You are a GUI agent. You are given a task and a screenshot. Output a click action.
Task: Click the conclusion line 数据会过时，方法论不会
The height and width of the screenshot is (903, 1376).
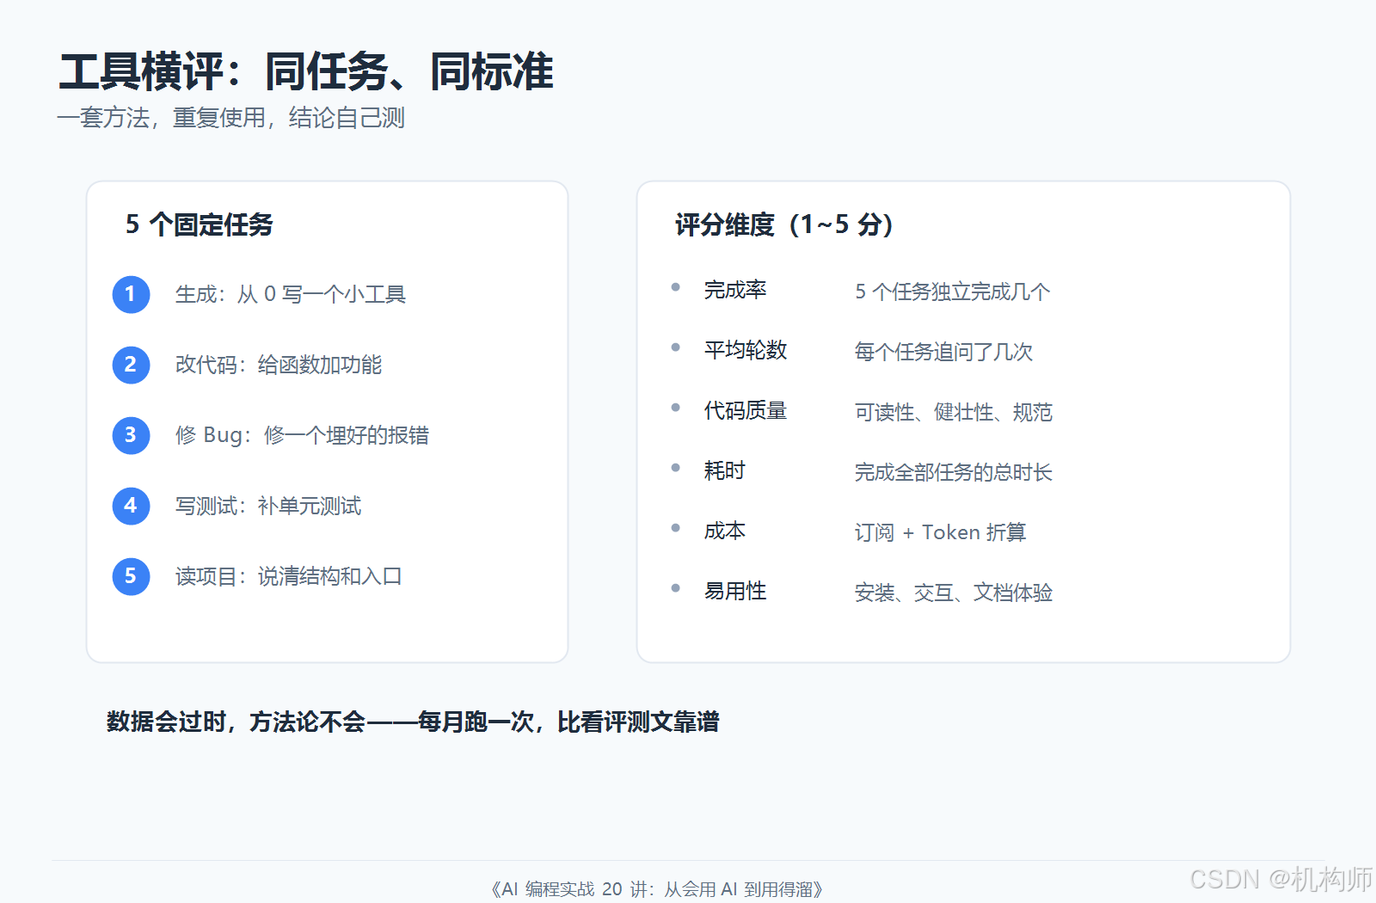(x=413, y=722)
